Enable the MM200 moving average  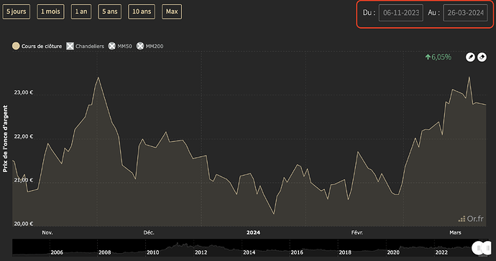click(x=150, y=46)
